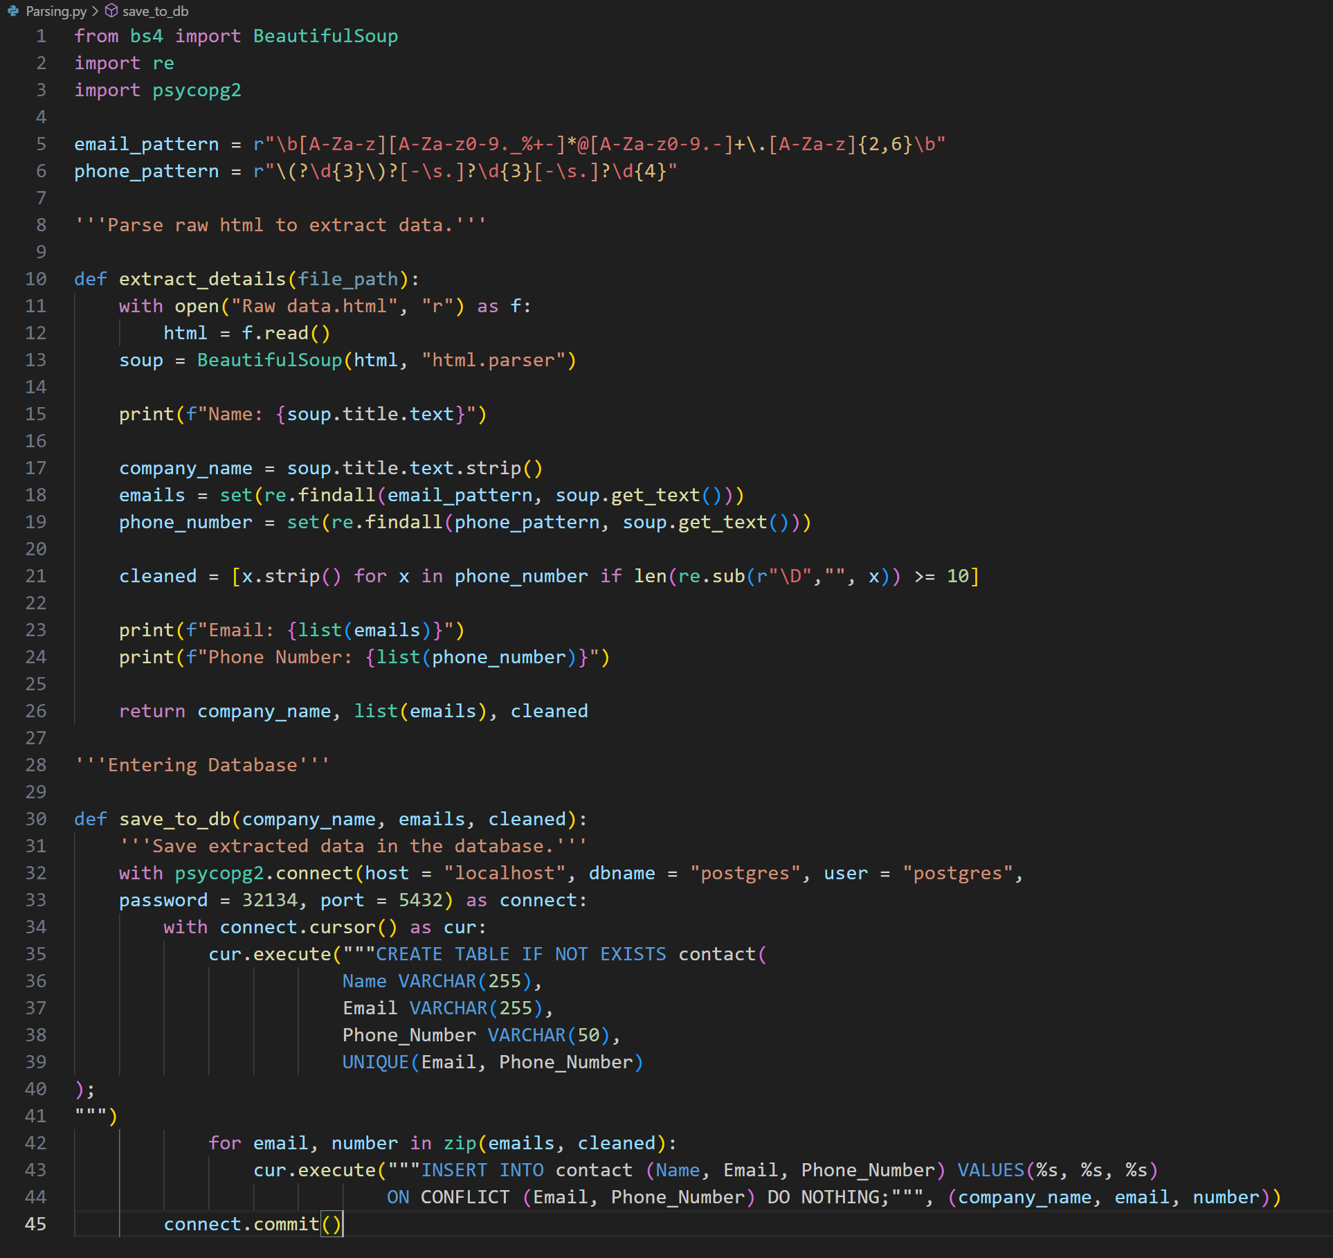The height and width of the screenshot is (1258, 1333).
Task: Place cursor on extract_details function name
Action: [202, 279]
